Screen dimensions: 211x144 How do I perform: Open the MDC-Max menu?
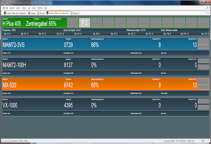(x=5, y=8)
